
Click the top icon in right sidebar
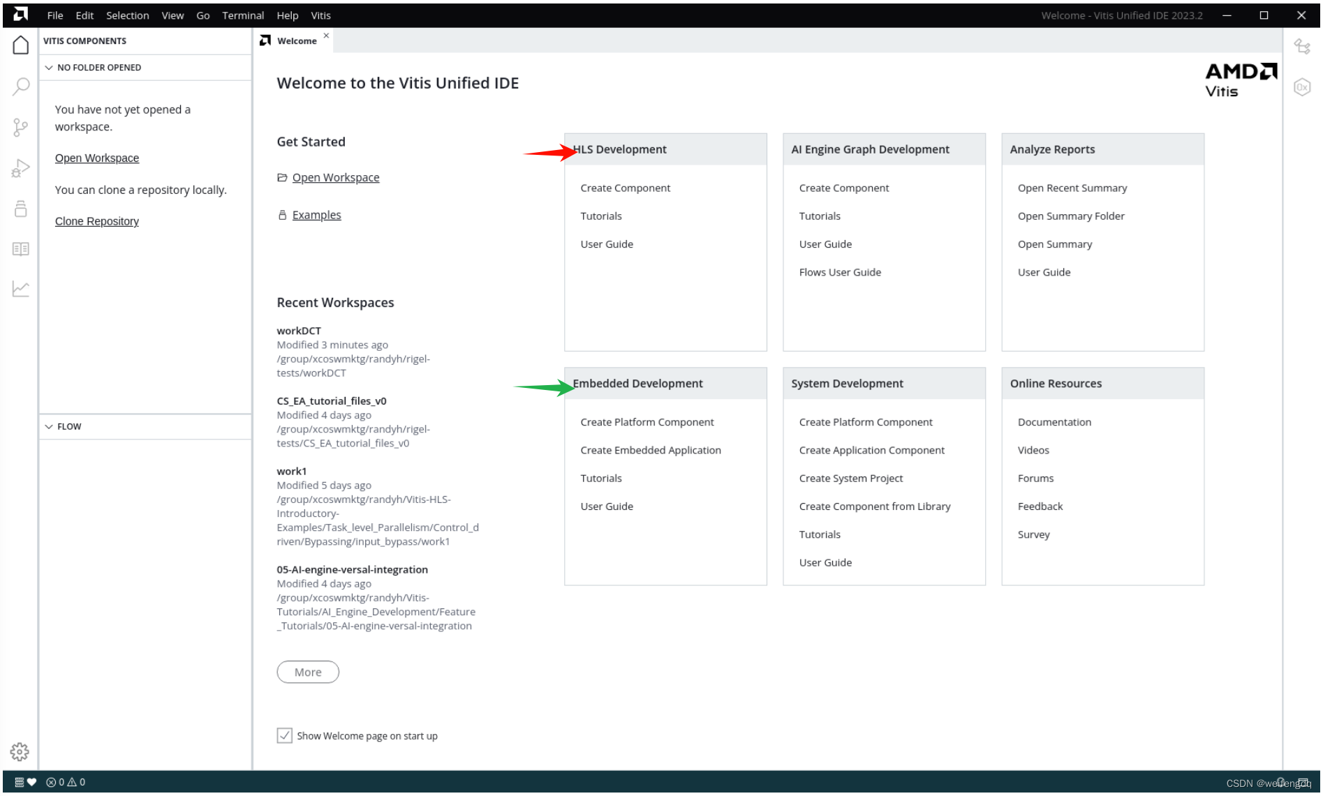coord(1302,47)
